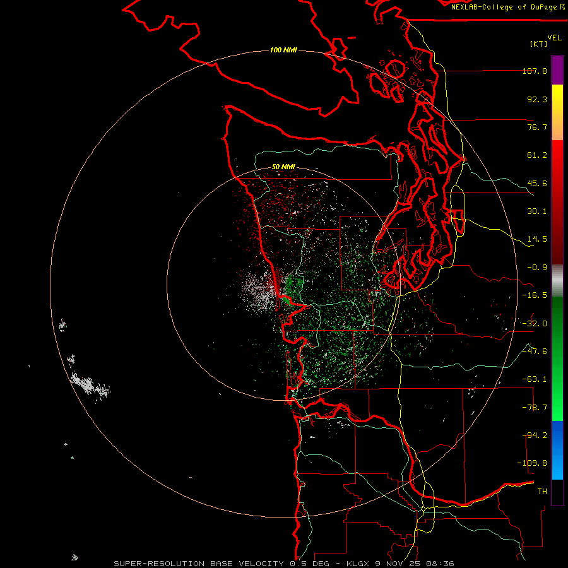Viewport: 568px width, 568px height.
Task: Click the gray near-zero color bar segment
Action: tap(557, 281)
